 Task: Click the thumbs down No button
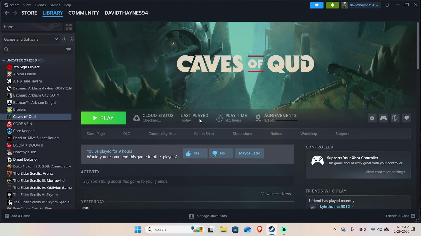[x=221, y=153]
